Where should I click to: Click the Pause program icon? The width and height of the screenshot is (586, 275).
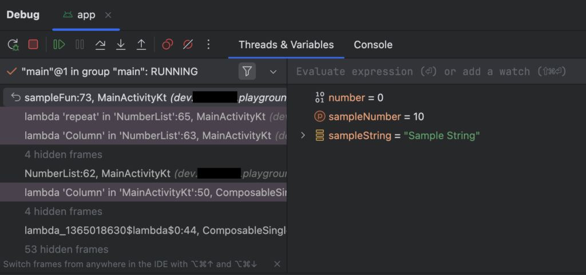click(x=80, y=45)
